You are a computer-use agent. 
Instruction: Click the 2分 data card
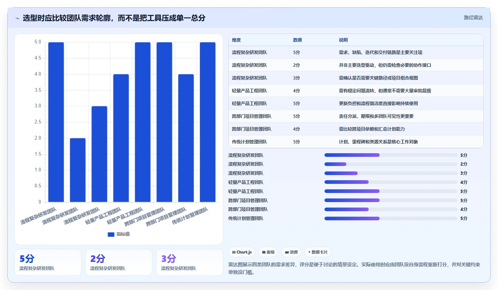(x=119, y=262)
